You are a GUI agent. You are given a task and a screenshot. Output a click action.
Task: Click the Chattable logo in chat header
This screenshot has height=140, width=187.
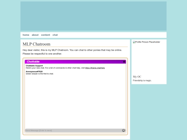(x=33, y=62)
